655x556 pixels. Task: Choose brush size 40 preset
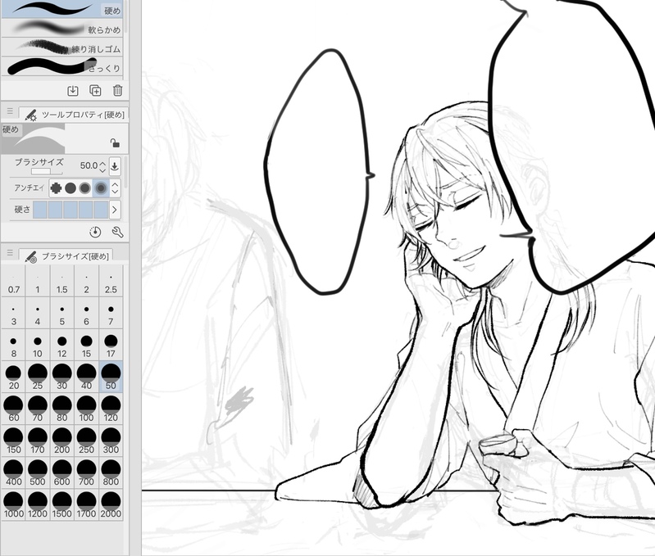pos(86,377)
